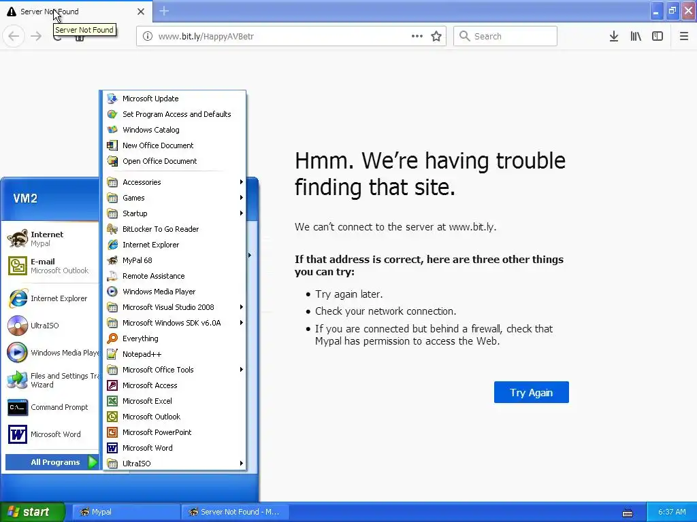This screenshot has height=522, width=697.
Task: Click the address bar URL field
Action: pos(291,36)
